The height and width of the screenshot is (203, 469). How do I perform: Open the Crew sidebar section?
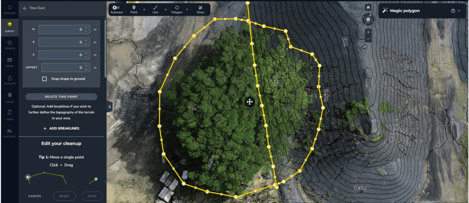(x=10, y=115)
